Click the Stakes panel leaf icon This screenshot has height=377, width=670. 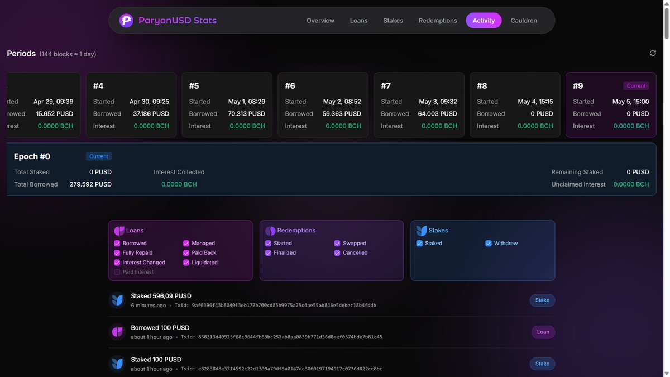(422, 231)
